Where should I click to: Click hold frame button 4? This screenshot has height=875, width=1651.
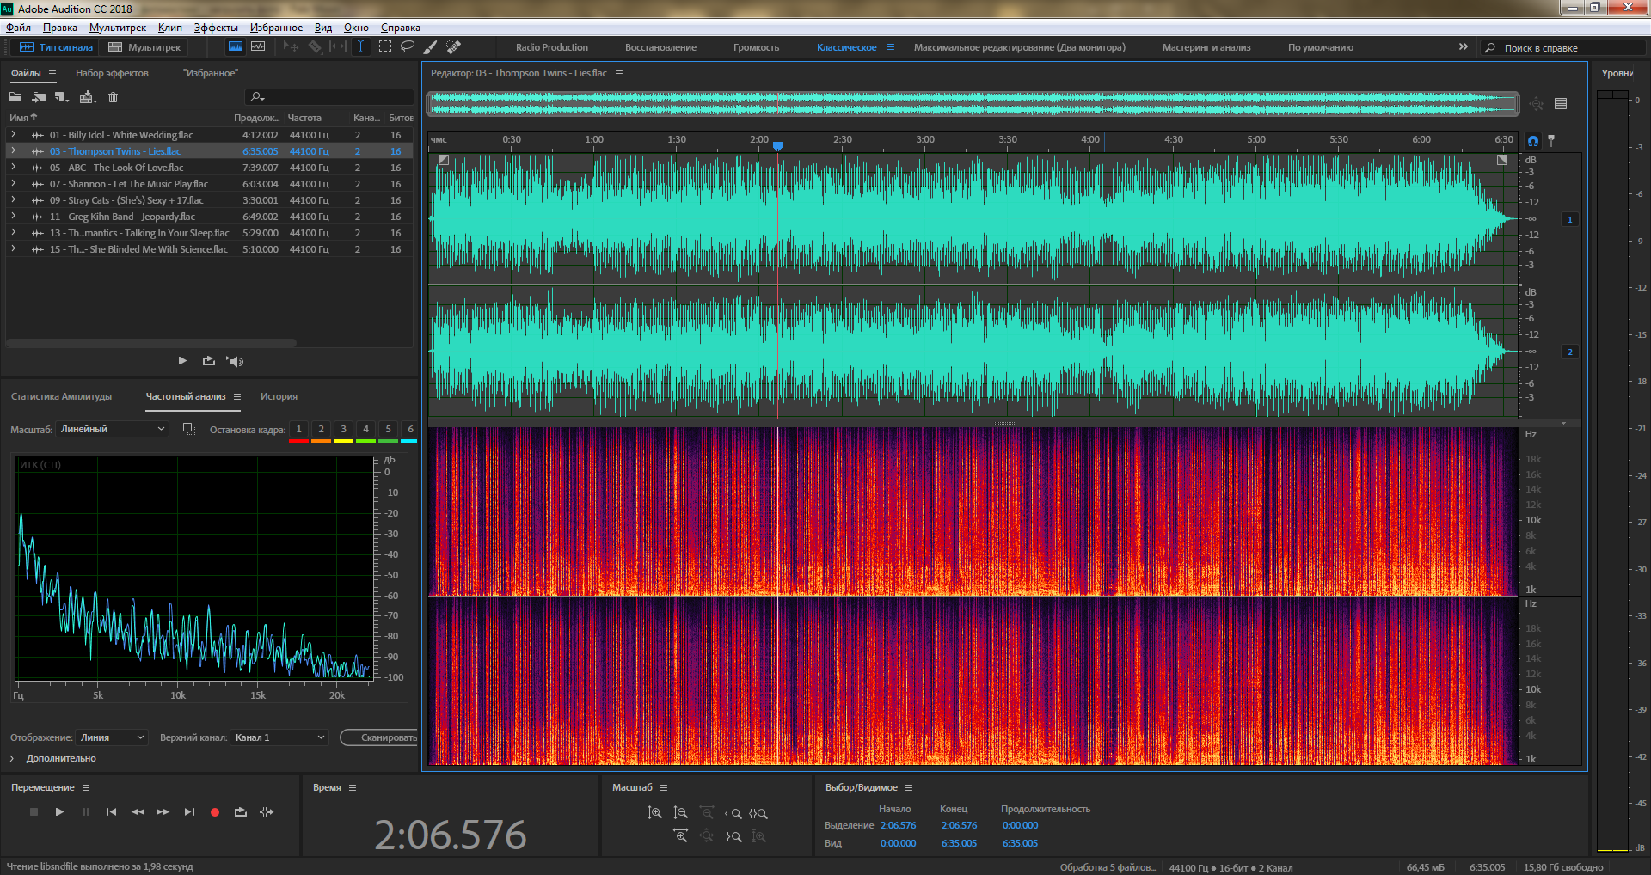(366, 429)
